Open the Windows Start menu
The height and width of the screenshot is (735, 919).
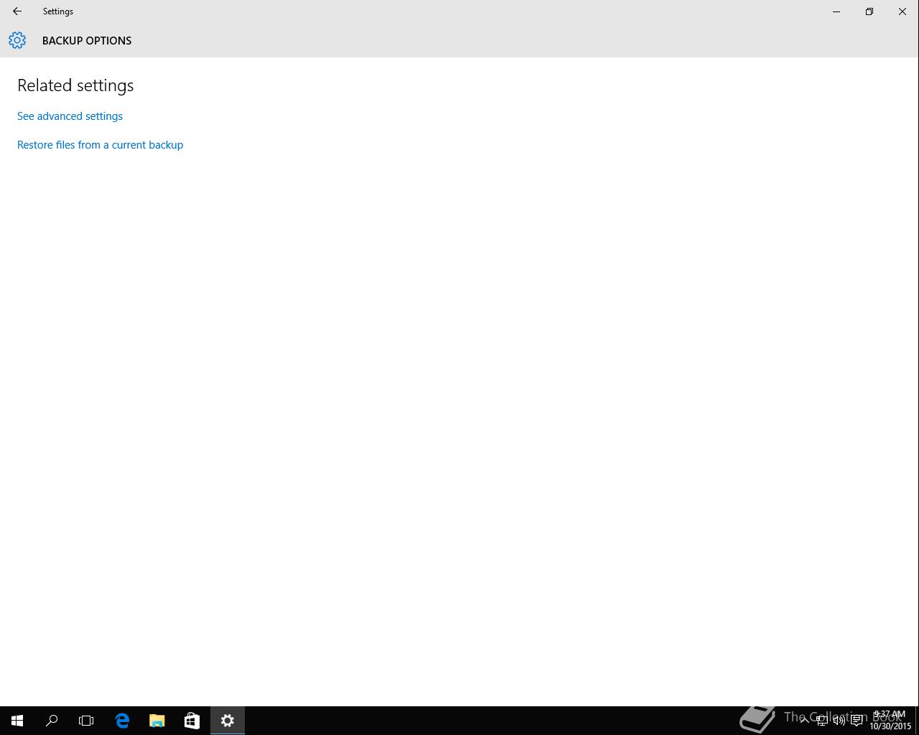coord(17,721)
